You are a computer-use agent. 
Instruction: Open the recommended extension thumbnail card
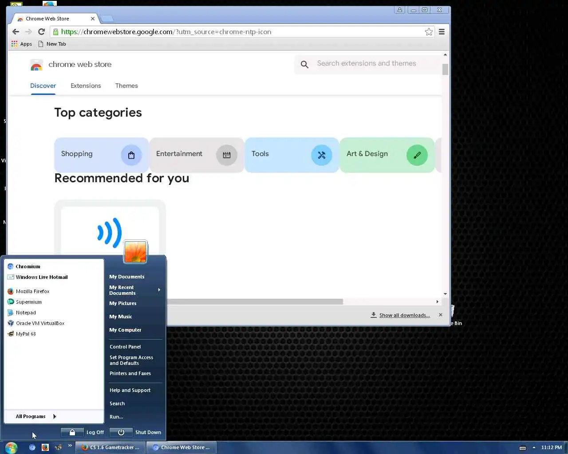110,228
